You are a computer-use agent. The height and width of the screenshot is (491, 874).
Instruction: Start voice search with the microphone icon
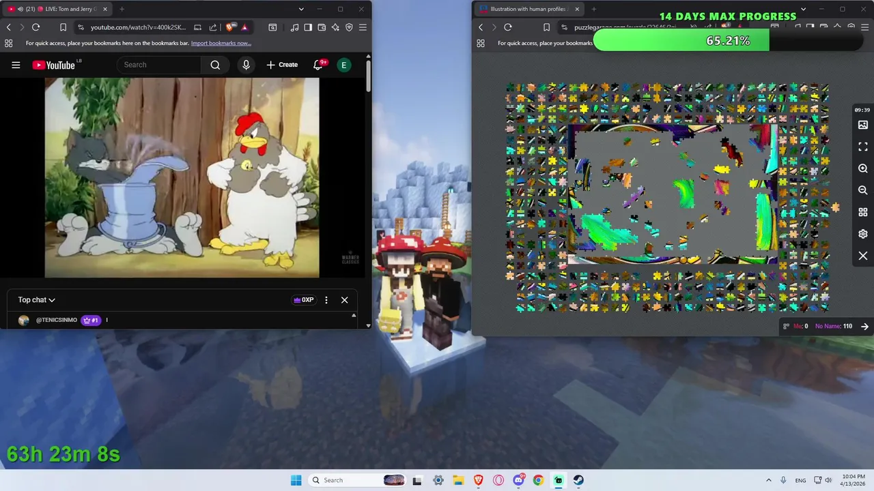coord(246,65)
